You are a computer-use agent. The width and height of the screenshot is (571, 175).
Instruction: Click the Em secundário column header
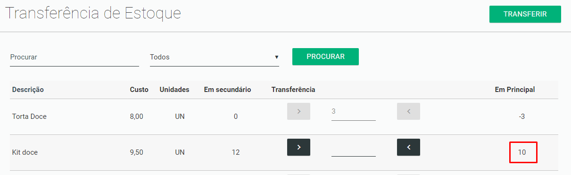227,90
